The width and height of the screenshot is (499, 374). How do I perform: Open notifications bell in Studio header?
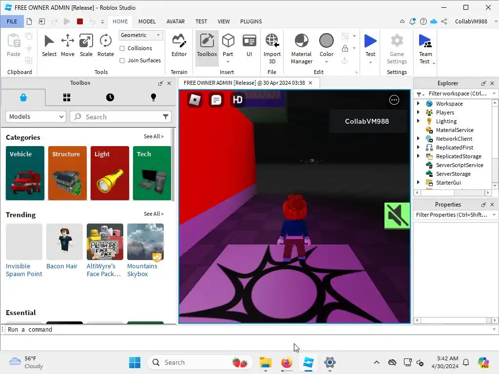[x=412, y=21]
